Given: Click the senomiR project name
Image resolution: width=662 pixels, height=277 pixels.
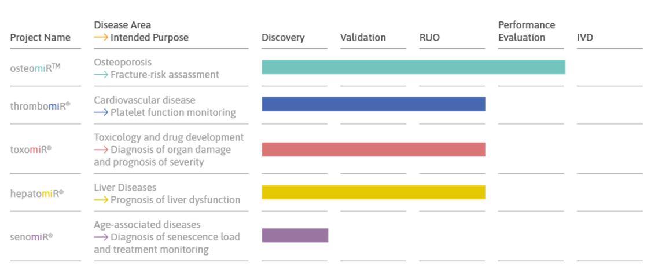Looking at the screenshot, I should (x=32, y=236).
